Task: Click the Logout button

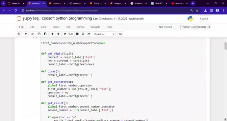Action: coord(204,18)
